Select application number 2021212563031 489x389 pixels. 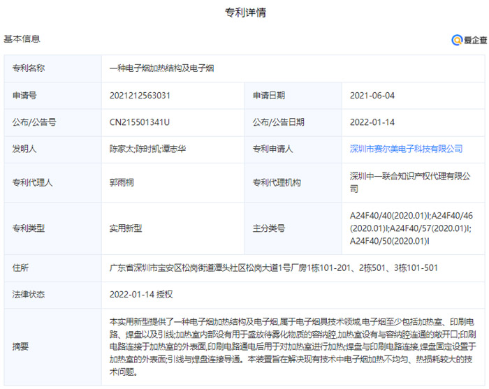(x=140, y=96)
